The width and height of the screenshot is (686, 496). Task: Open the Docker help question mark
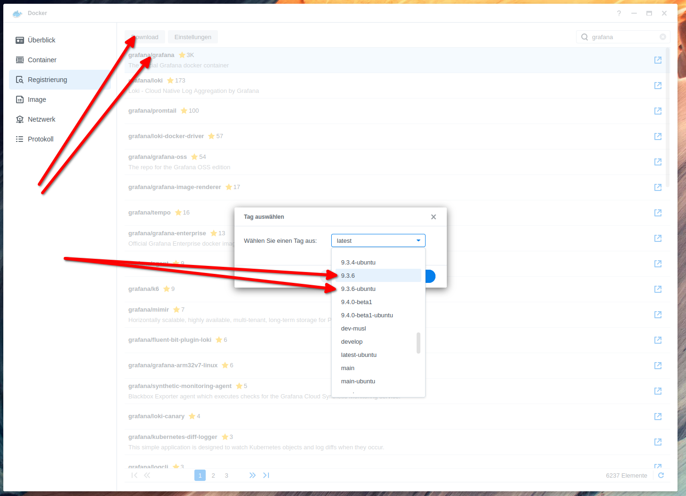[619, 13]
